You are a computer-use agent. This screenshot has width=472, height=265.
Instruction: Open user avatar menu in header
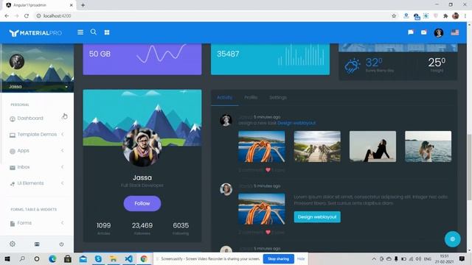point(439,32)
